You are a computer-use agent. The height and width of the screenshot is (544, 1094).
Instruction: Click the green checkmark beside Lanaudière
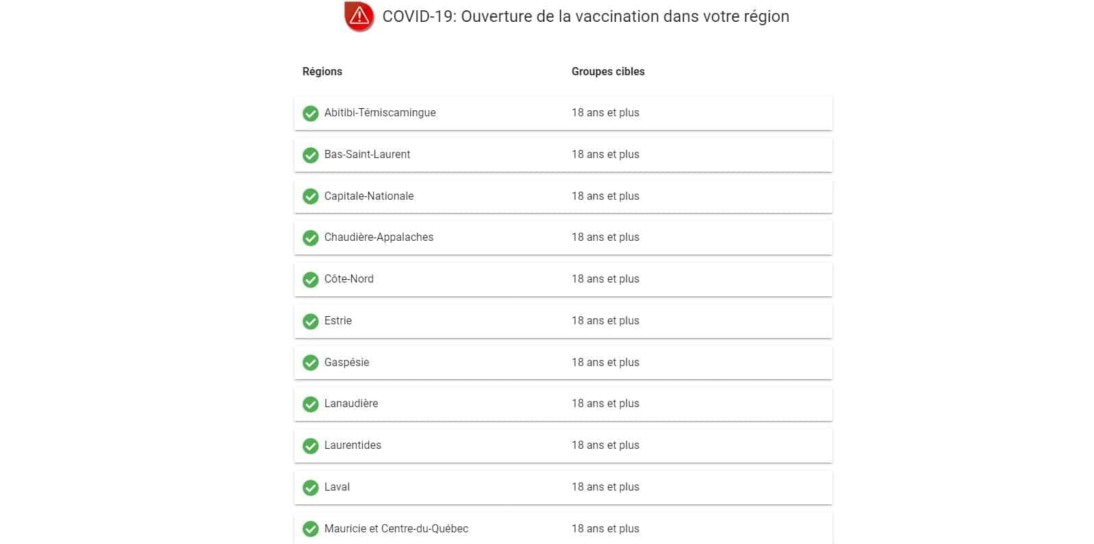pos(311,404)
